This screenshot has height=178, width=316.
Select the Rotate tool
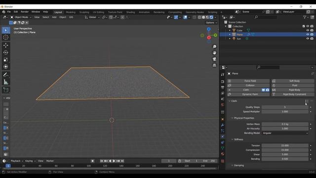[6, 52]
